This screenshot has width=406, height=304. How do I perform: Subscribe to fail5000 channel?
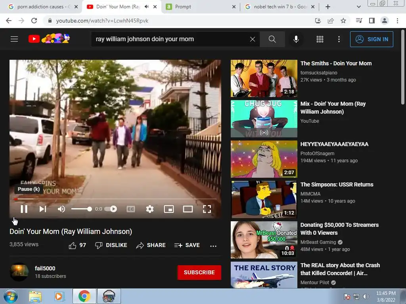coord(199,272)
